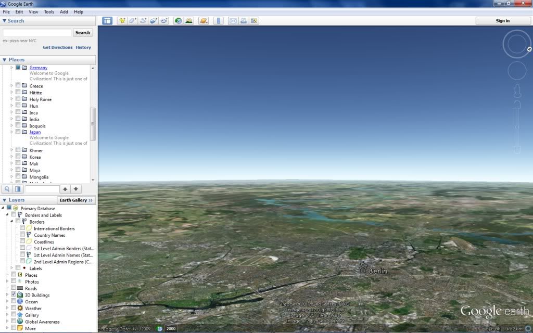Open the Tools menu
The width and height of the screenshot is (533, 333).
(x=49, y=11)
